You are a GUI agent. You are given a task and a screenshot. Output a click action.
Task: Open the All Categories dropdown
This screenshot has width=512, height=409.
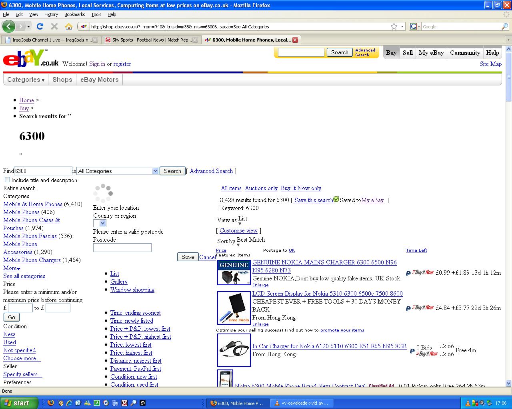118,171
